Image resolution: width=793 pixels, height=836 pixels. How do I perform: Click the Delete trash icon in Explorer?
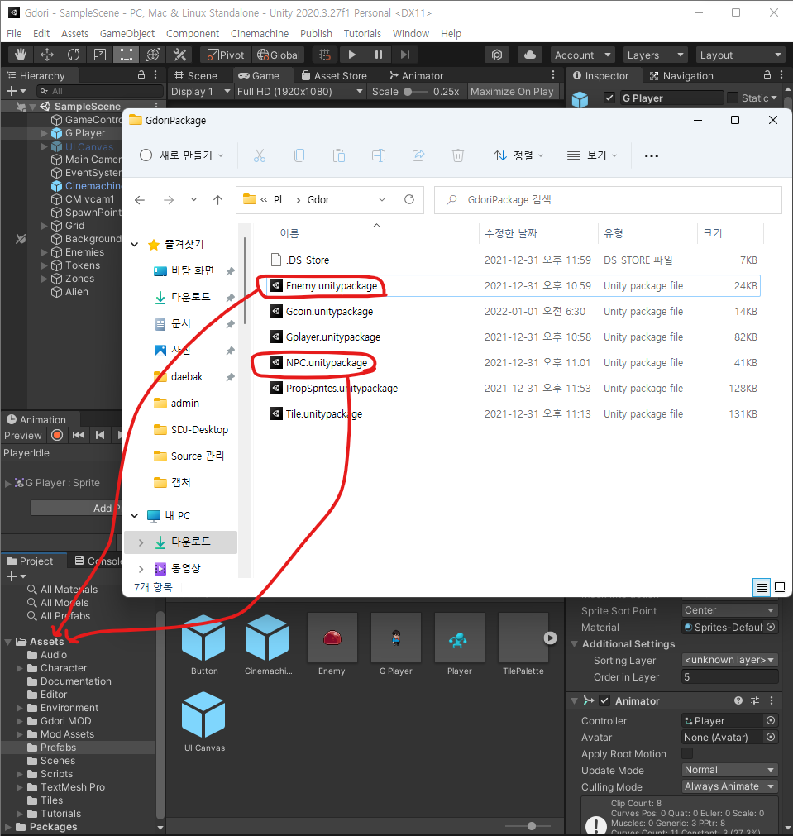click(x=457, y=155)
